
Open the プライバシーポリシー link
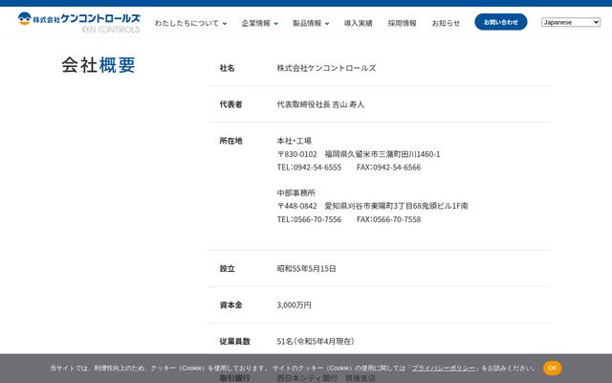click(444, 368)
